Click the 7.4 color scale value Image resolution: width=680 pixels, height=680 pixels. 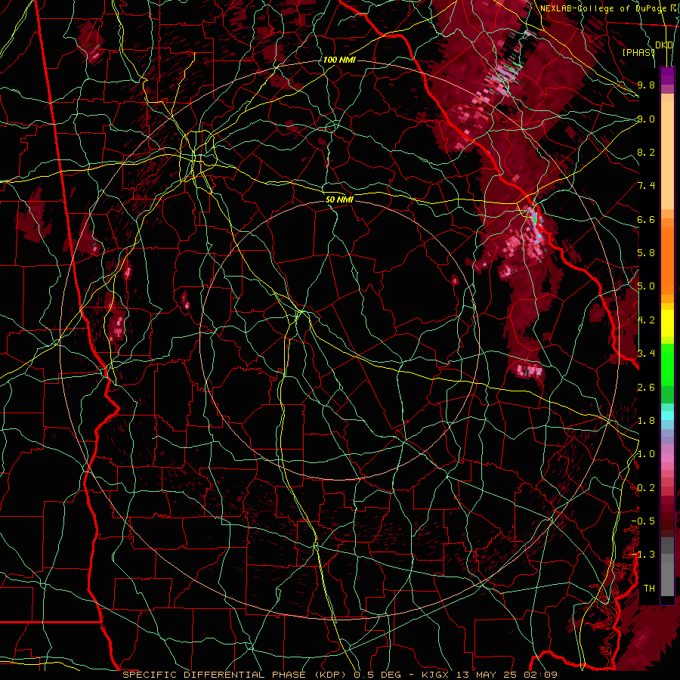click(646, 186)
